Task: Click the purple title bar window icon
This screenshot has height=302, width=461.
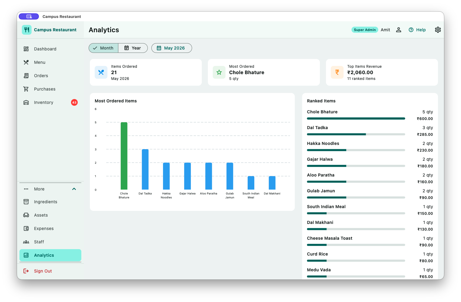Action: (x=29, y=16)
